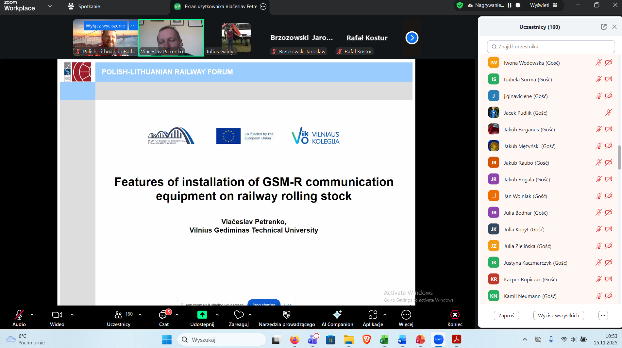
Task: Toggle the Wideo camera button
Action: point(57,315)
